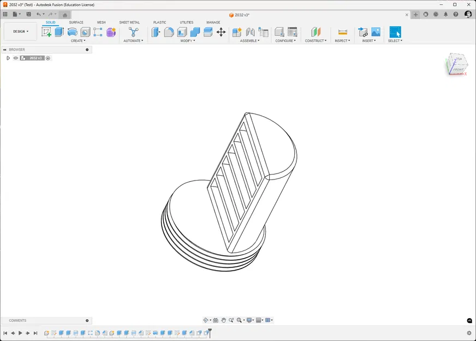Activate the Select tool icon
476x341 pixels.
[395, 32]
